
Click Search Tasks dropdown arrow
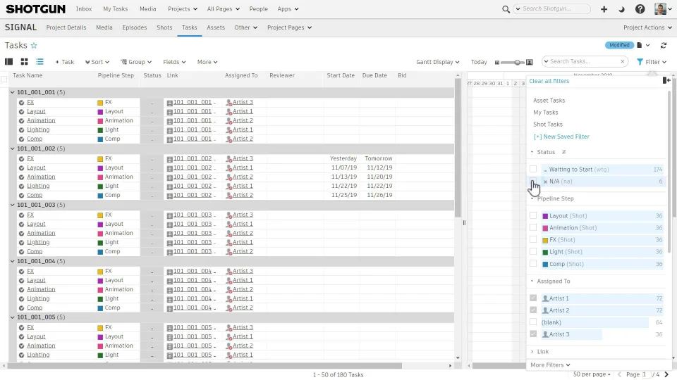click(546, 62)
